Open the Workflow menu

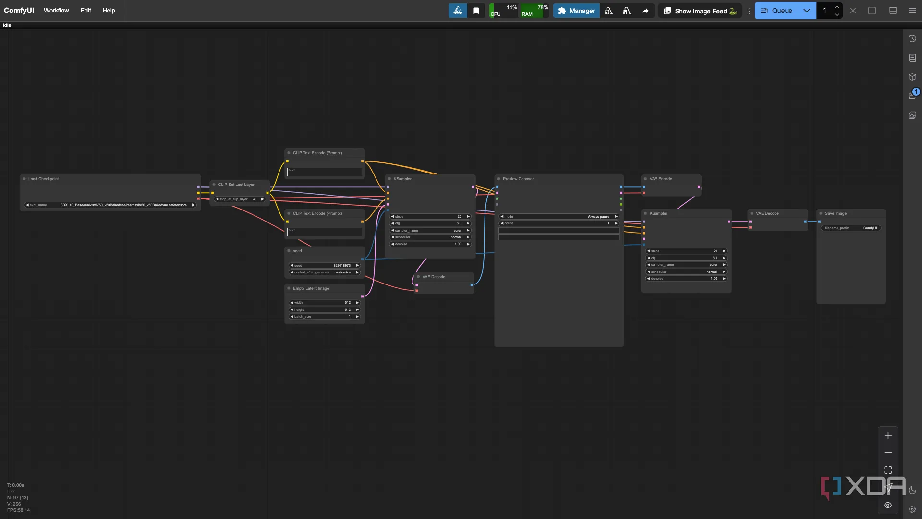(x=56, y=11)
